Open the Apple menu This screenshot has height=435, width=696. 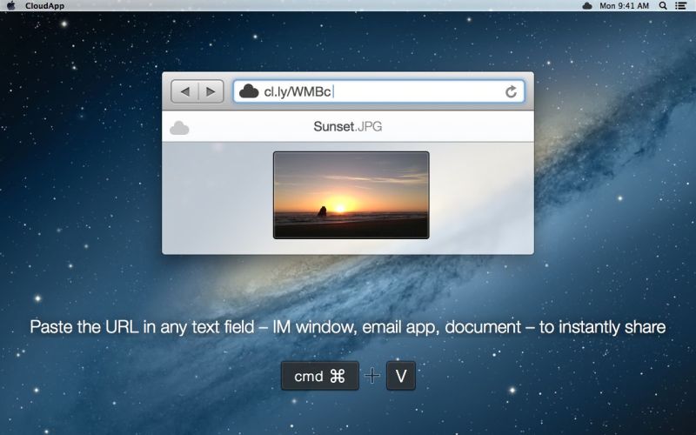(x=10, y=5)
